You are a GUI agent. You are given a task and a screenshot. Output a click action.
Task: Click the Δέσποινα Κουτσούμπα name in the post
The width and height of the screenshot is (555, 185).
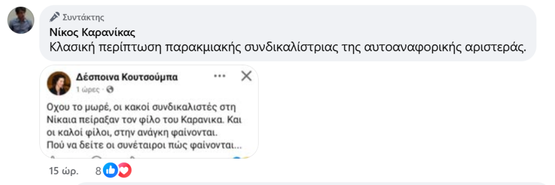(x=127, y=77)
